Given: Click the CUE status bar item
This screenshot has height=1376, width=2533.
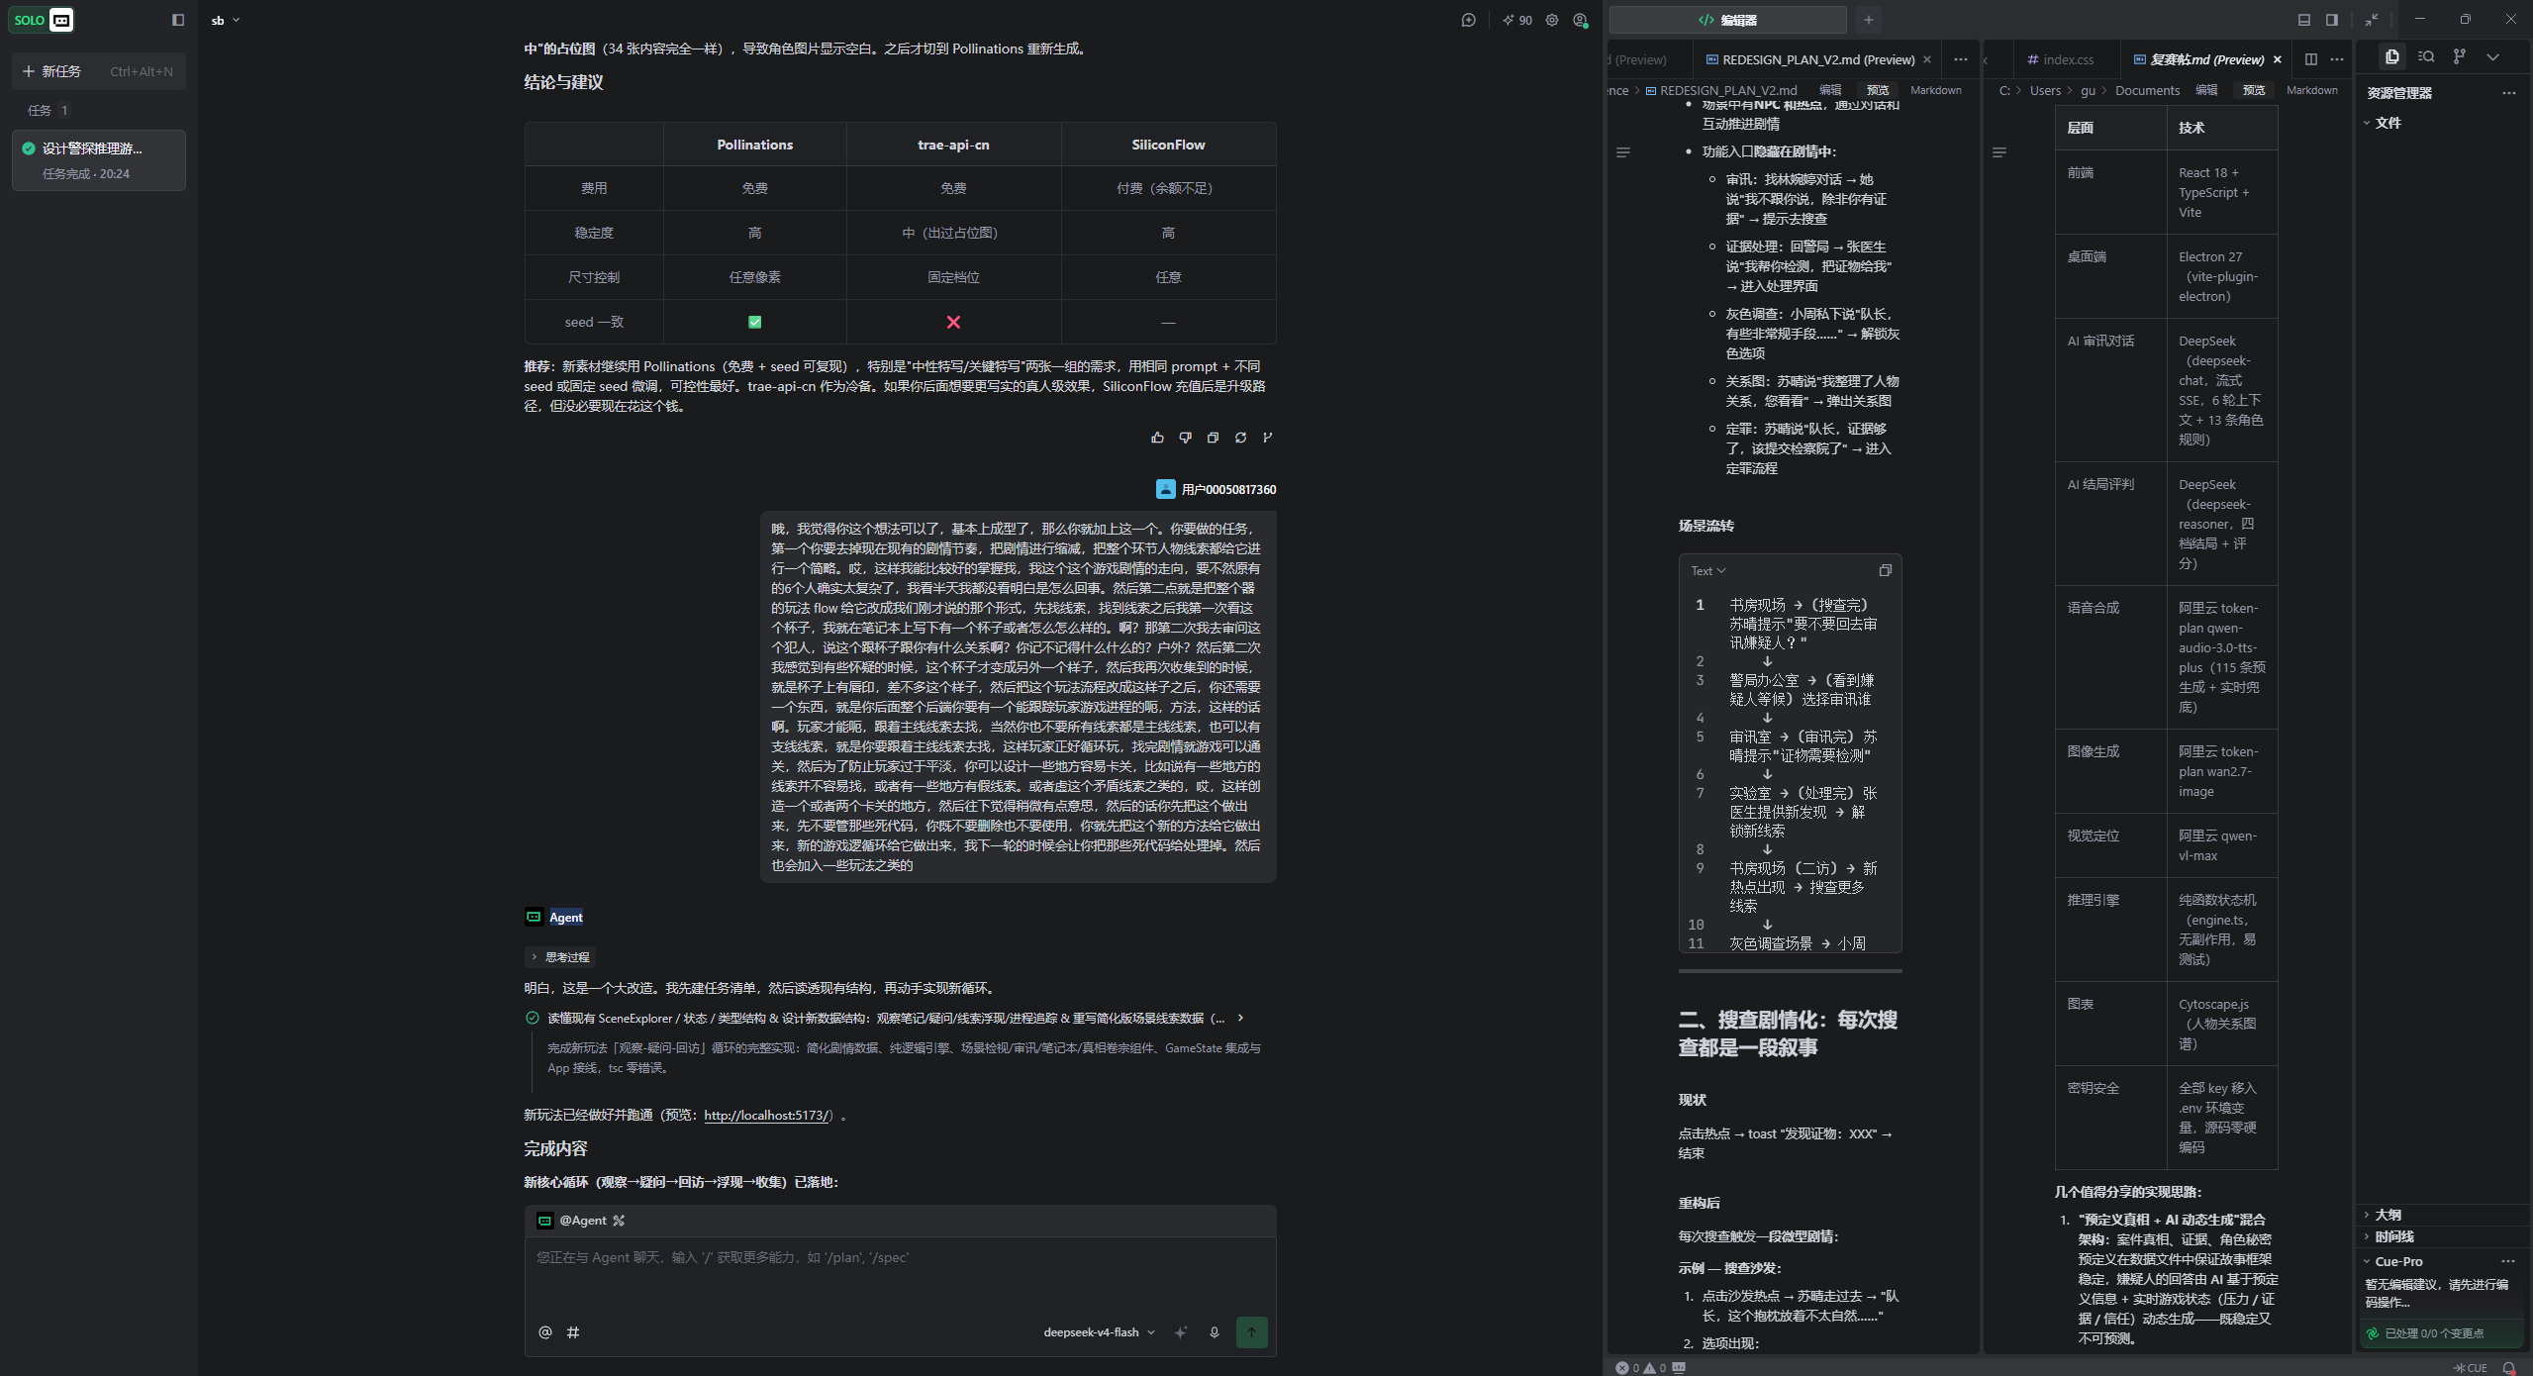Looking at the screenshot, I should [2470, 1368].
